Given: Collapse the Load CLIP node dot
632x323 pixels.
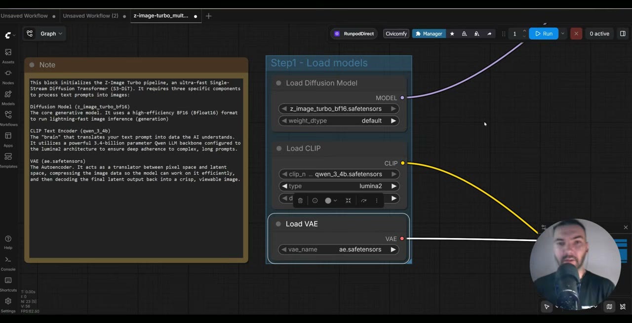Looking at the screenshot, I should [x=279, y=148].
